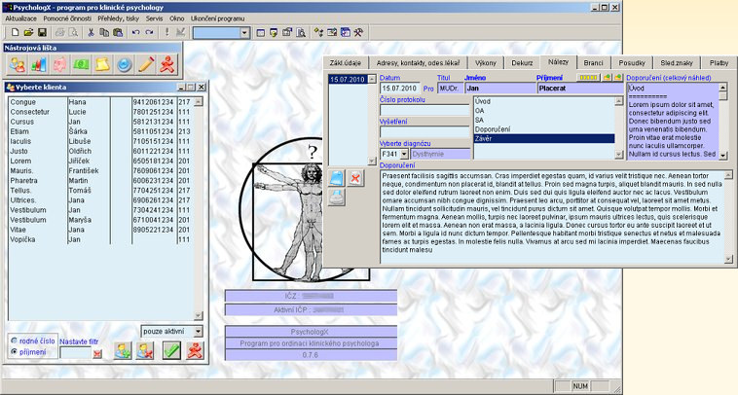Select Závěr in the section list
Image resolution: width=738 pixels, height=395 pixels.
click(x=543, y=139)
